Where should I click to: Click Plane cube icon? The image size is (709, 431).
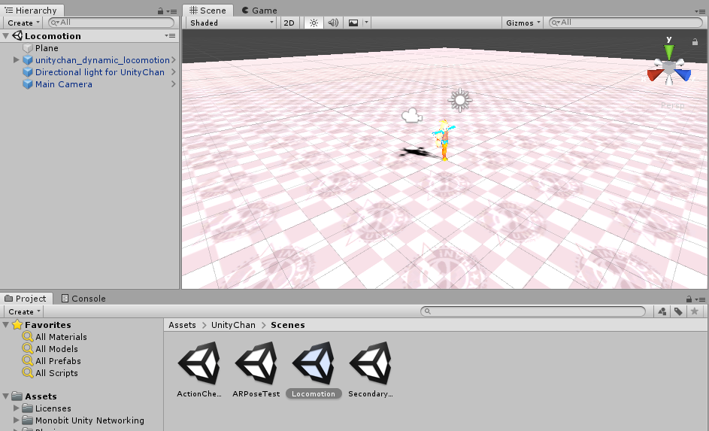click(x=28, y=48)
